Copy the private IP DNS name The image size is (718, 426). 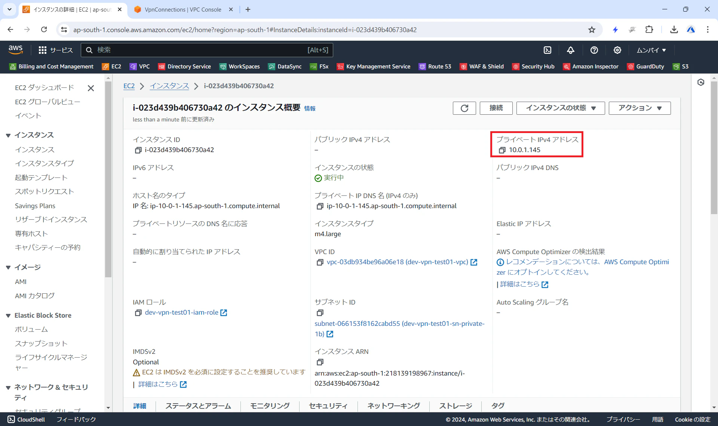tap(320, 206)
